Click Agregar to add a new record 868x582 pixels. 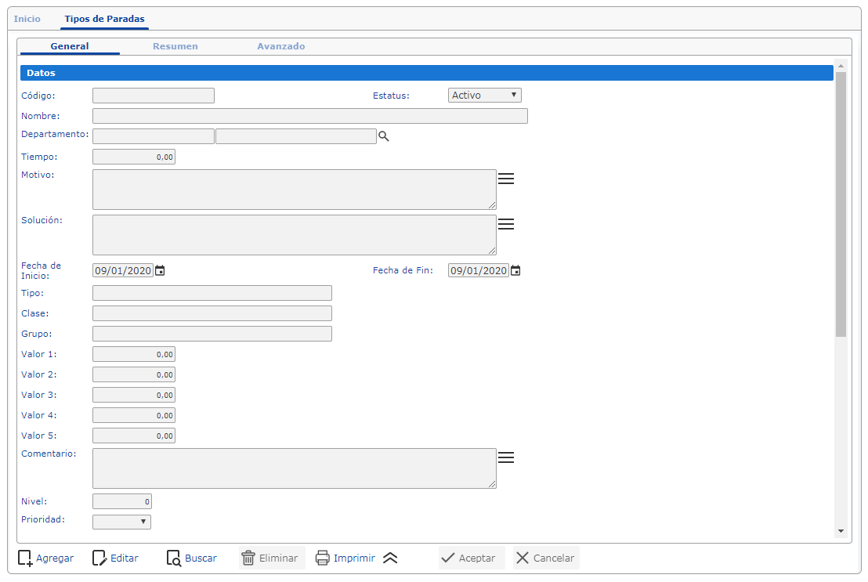45,559
